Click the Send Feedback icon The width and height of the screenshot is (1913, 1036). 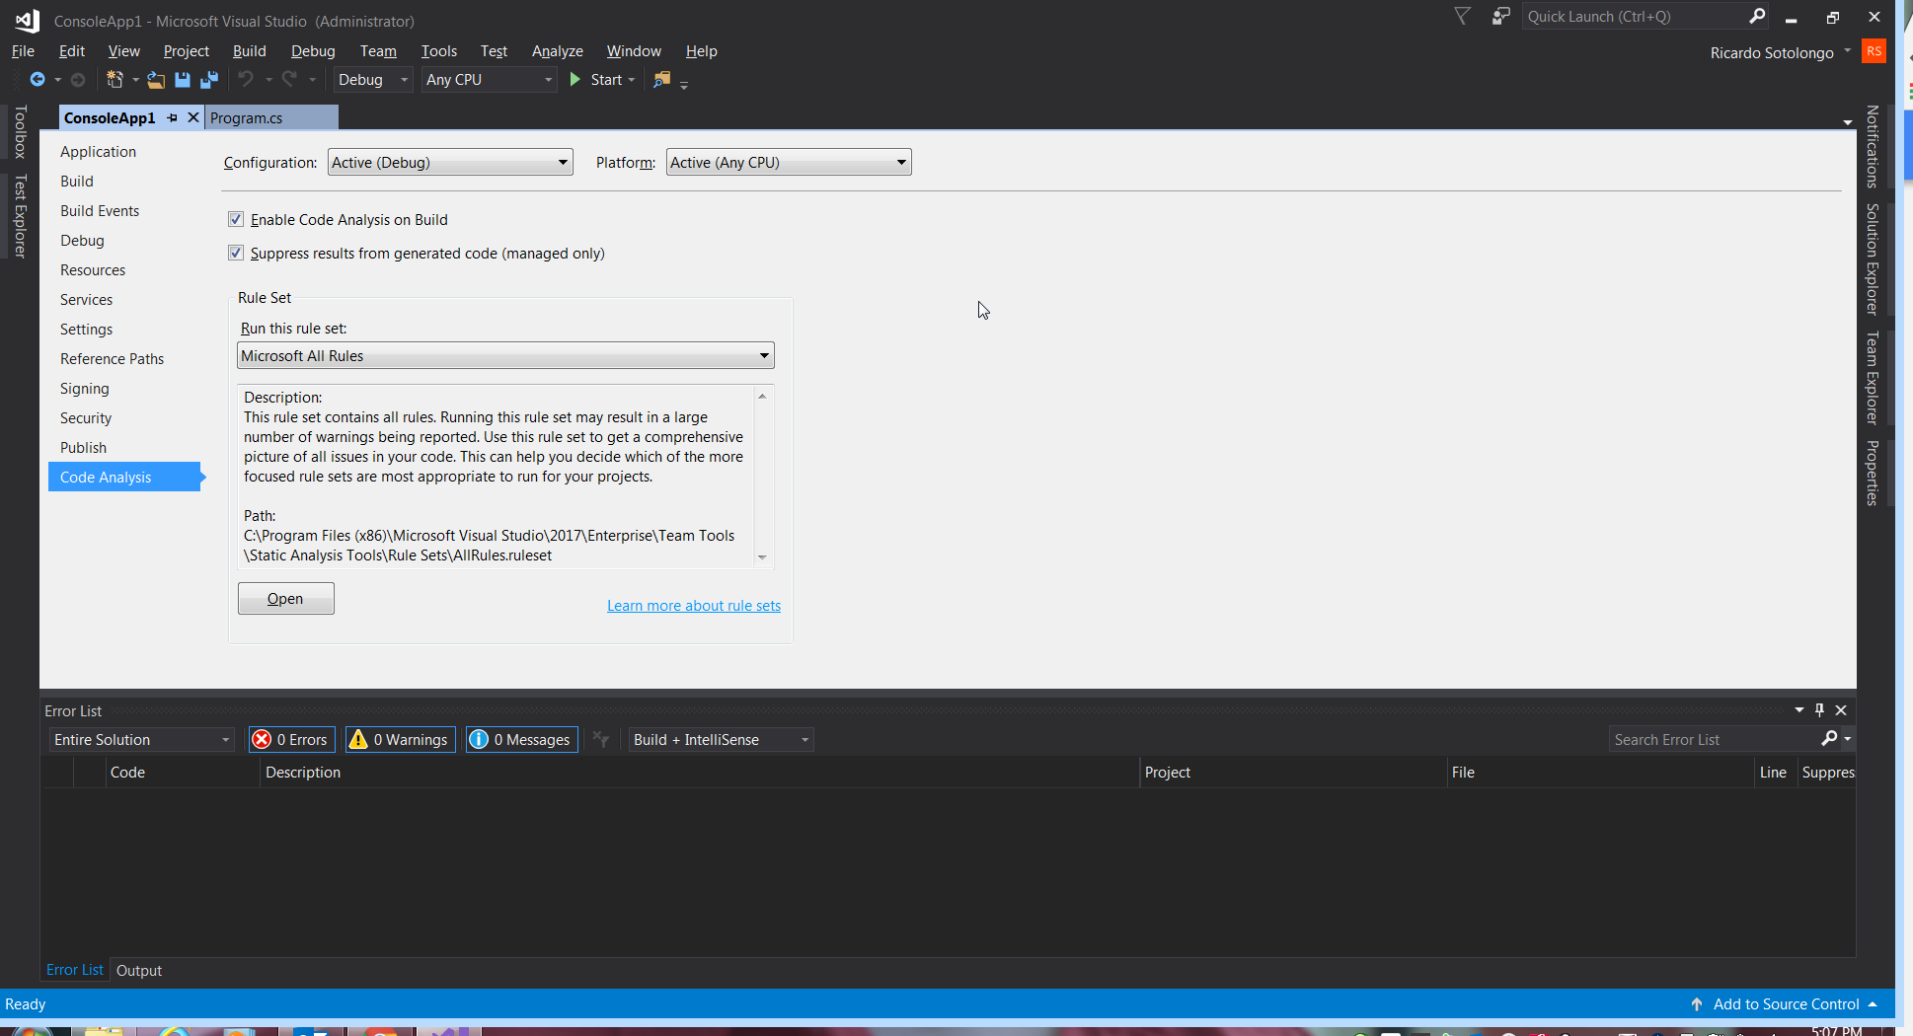tap(1500, 16)
